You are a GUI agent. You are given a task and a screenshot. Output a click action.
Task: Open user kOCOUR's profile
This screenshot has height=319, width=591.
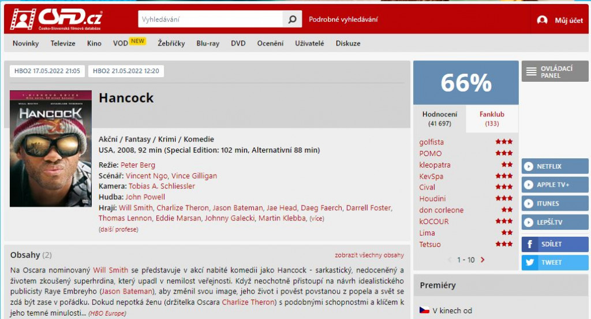(434, 221)
